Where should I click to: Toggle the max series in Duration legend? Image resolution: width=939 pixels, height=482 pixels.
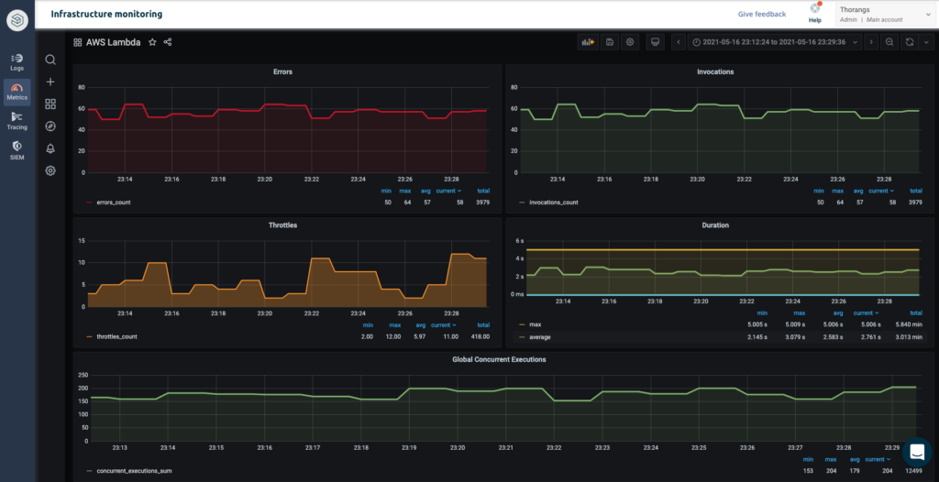536,324
